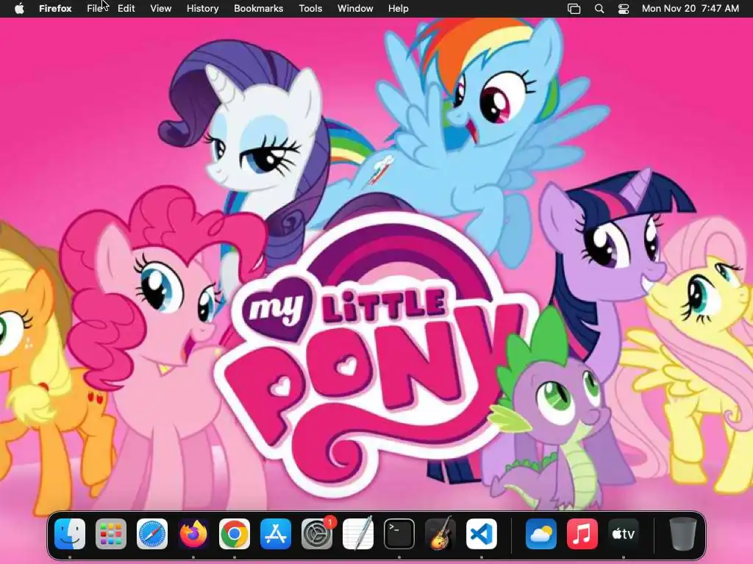Open the View menu

coord(161,9)
